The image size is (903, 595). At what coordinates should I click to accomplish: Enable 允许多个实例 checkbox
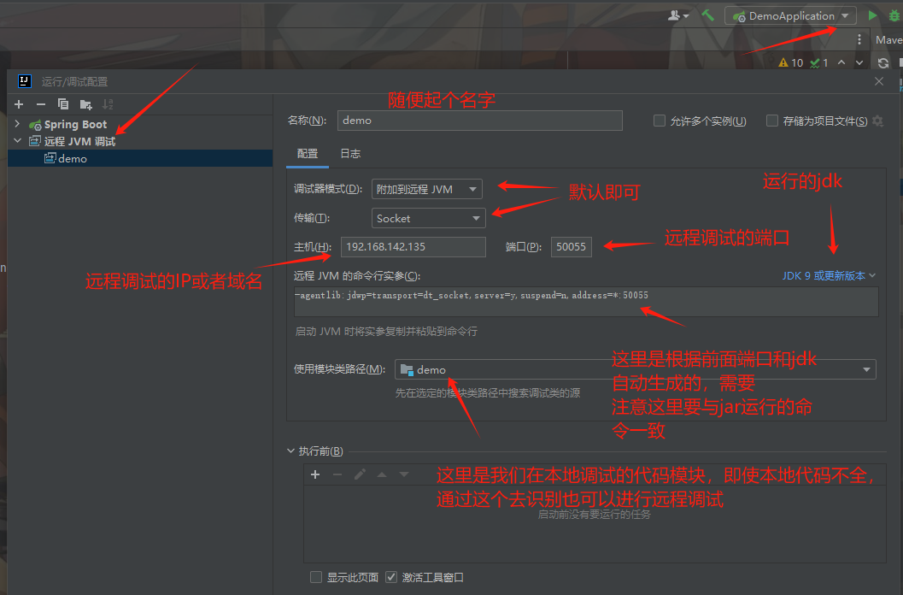tap(660, 121)
